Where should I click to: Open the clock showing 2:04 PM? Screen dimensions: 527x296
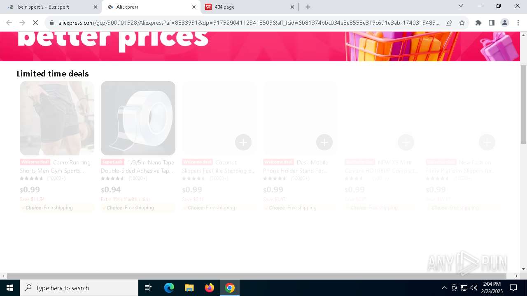tap(492, 288)
